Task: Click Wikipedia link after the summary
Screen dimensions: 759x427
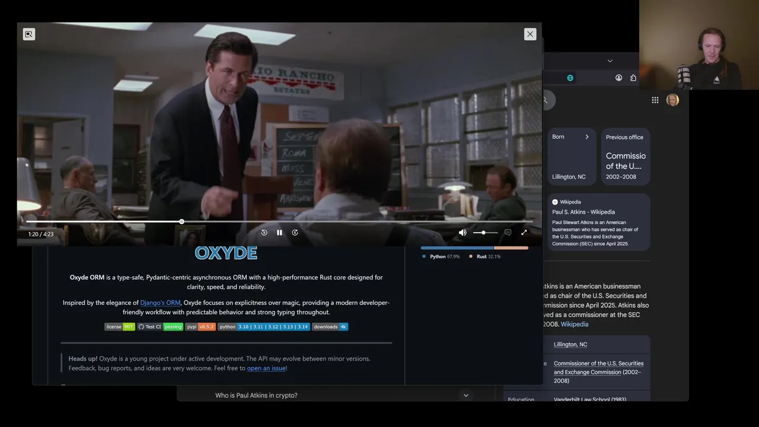Action: point(575,324)
